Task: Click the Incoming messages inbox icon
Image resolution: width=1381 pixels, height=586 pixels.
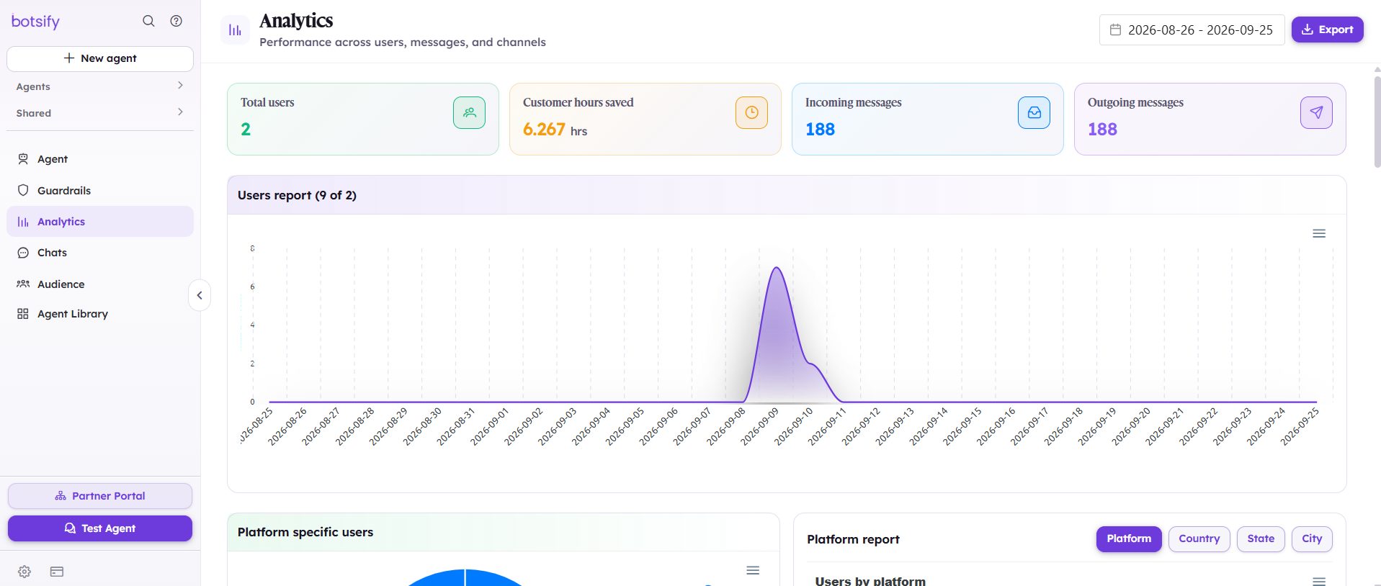Action: point(1034,113)
